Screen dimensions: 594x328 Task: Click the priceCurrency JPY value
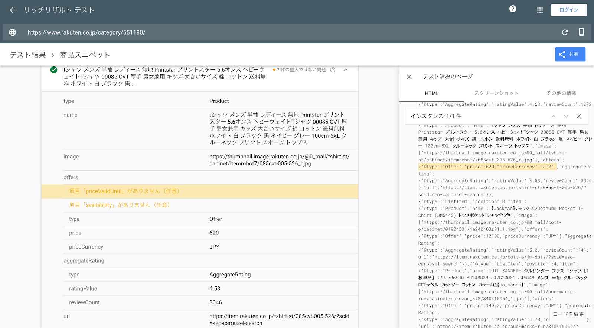215,247
